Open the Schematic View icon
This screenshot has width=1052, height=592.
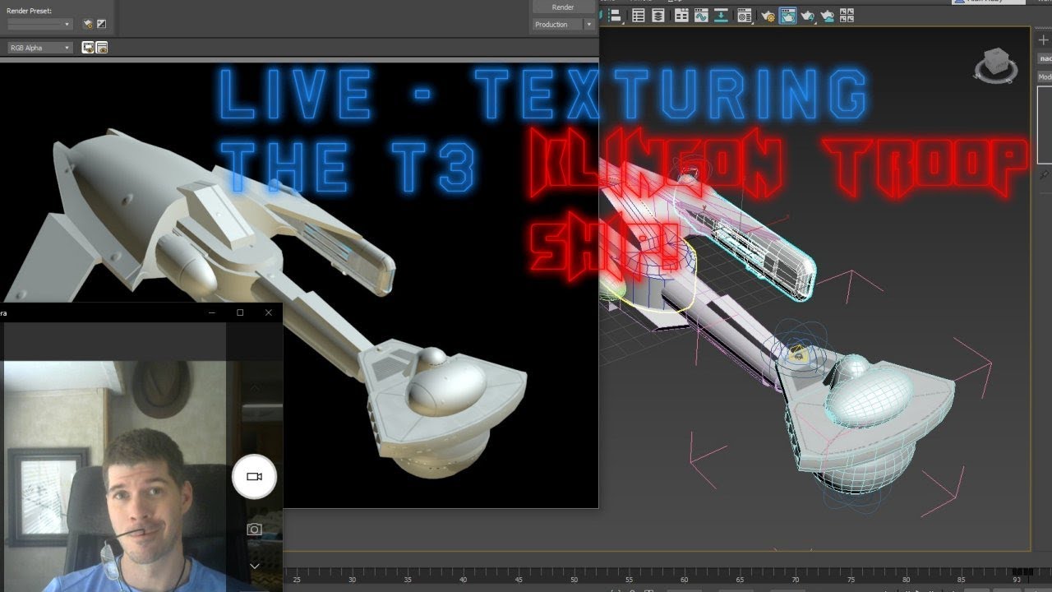(x=721, y=15)
